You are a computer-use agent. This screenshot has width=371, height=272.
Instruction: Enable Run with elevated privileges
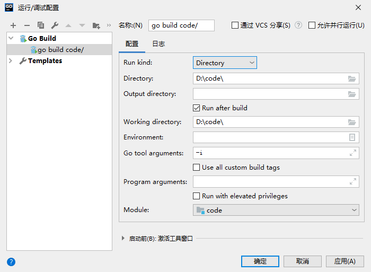(x=197, y=196)
